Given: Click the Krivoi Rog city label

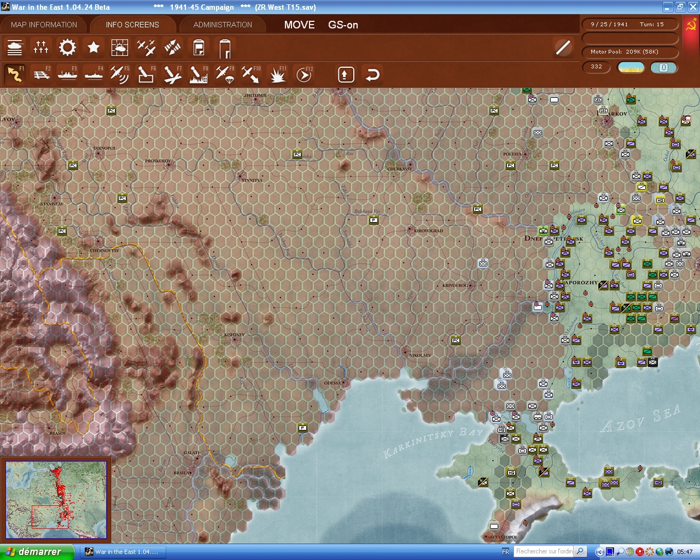Looking at the screenshot, I should pyautogui.click(x=455, y=285).
